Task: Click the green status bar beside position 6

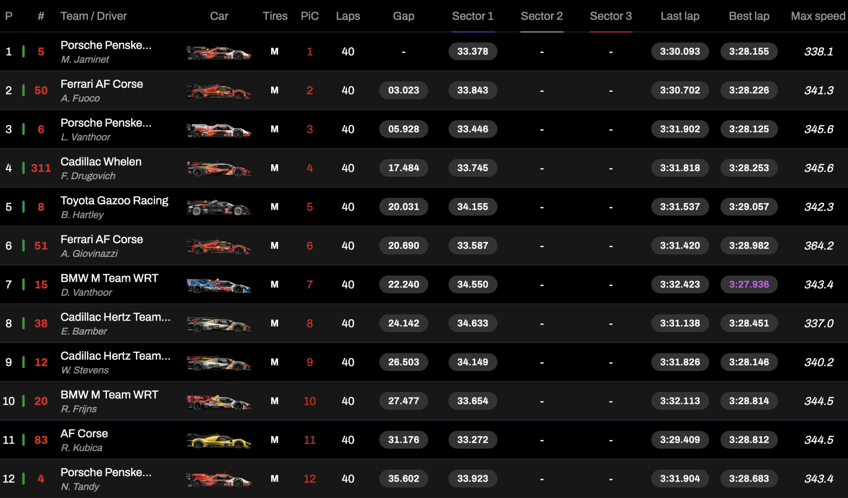Action: point(23,245)
